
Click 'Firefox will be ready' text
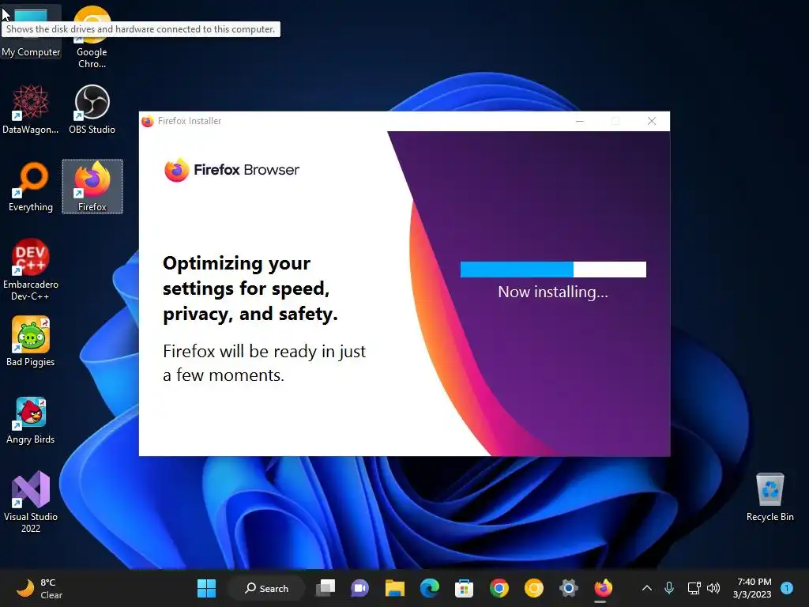264,363
